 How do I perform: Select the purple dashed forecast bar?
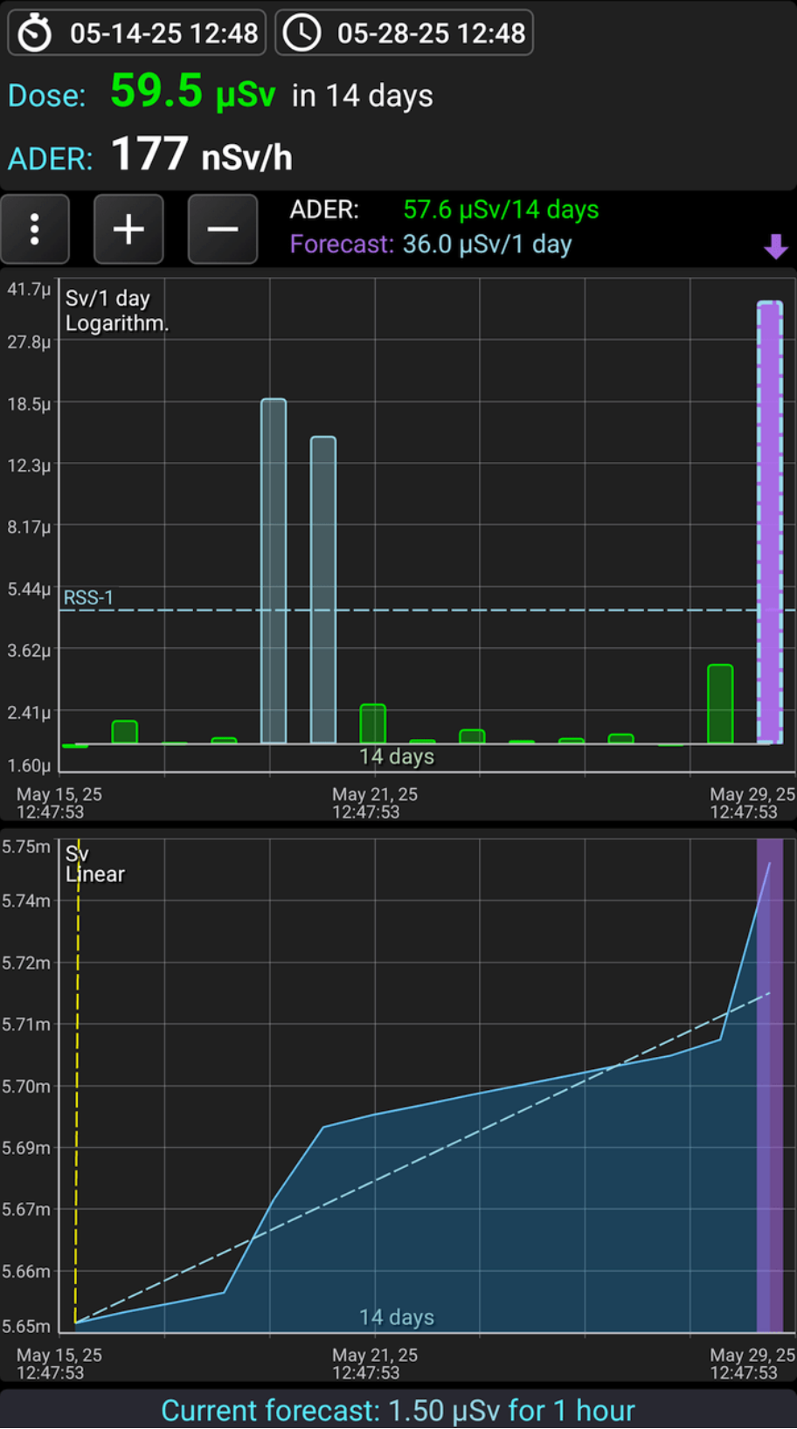click(x=770, y=522)
